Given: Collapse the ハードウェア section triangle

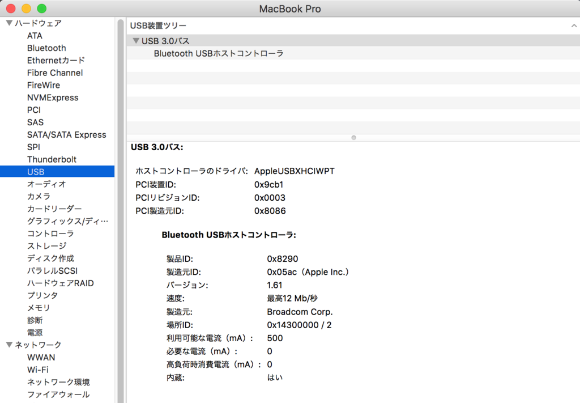Looking at the screenshot, I should [x=10, y=23].
